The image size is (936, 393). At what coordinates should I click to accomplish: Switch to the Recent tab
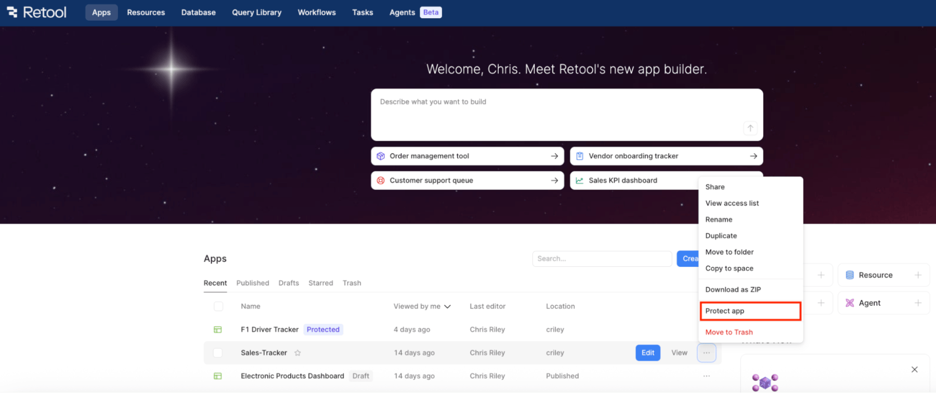click(215, 283)
